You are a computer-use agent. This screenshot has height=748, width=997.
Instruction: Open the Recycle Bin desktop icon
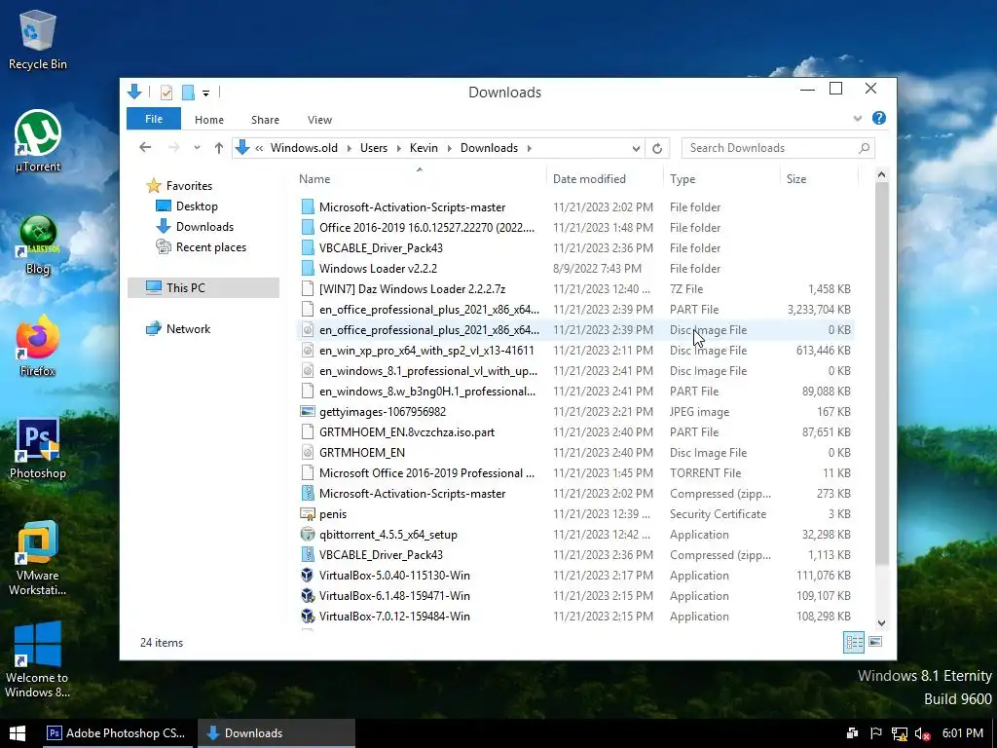(x=38, y=39)
